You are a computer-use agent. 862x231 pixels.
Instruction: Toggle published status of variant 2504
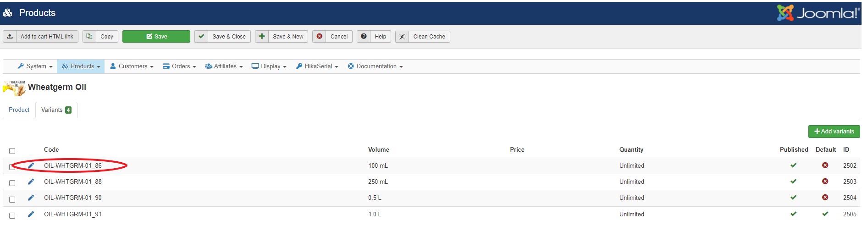794,198
